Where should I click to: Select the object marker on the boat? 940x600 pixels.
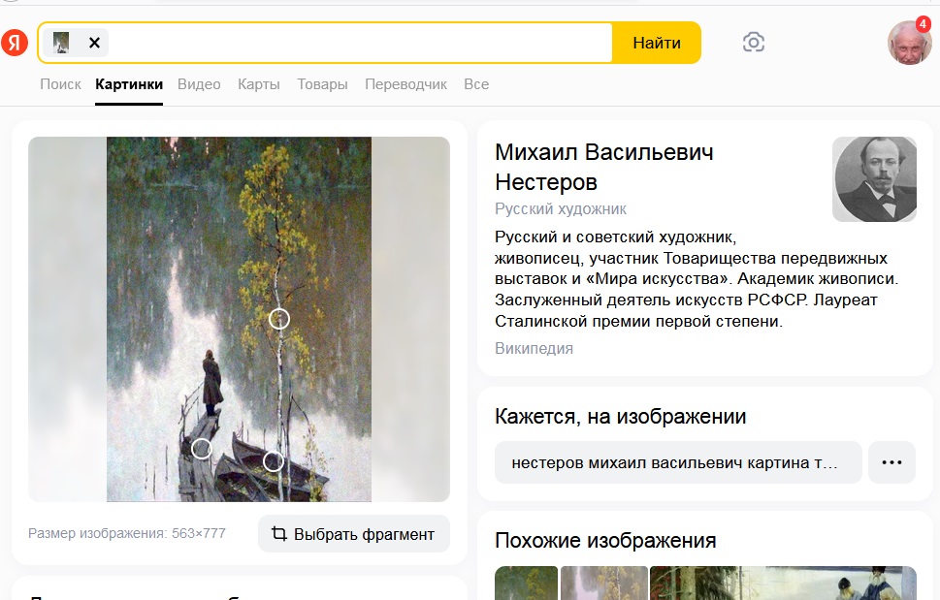(x=274, y=461)
